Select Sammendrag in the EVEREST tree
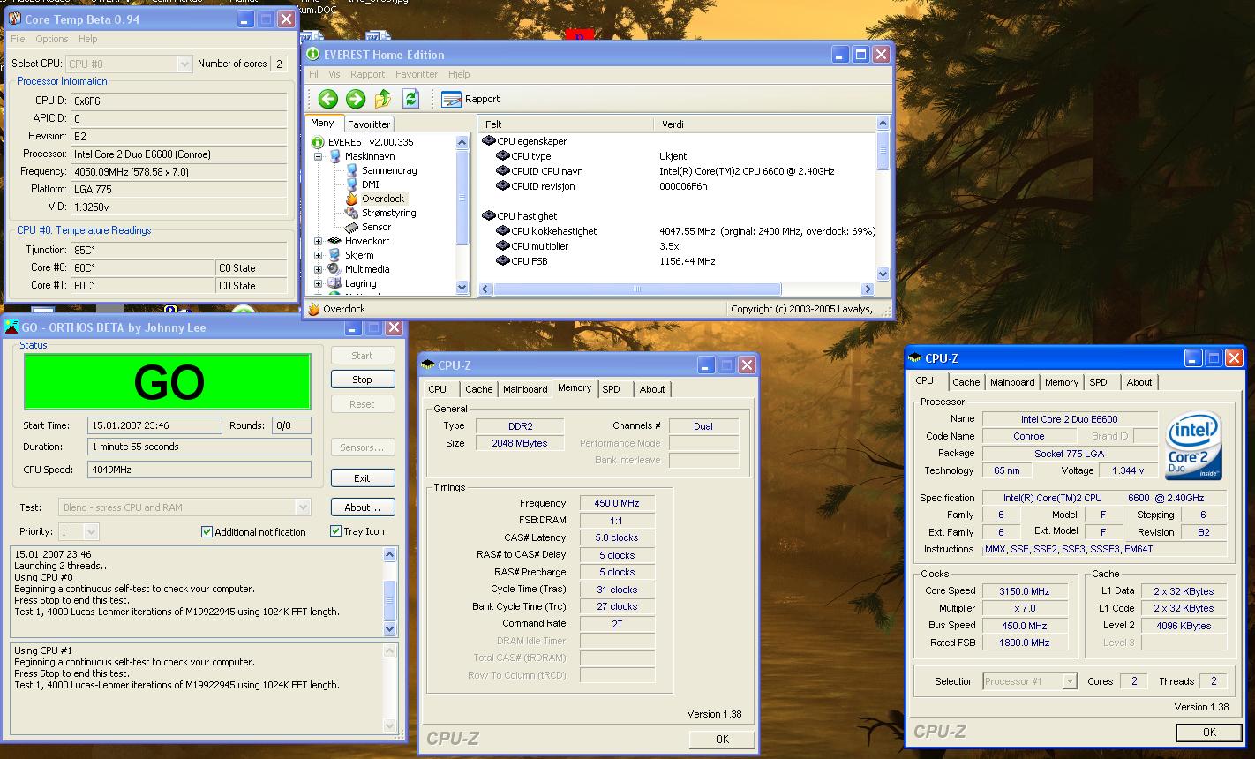 point(388,170)
